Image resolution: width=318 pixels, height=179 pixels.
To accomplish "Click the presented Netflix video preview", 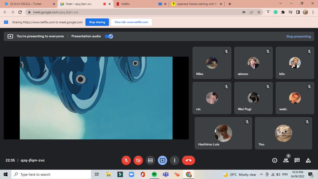I will coord(96,98).
